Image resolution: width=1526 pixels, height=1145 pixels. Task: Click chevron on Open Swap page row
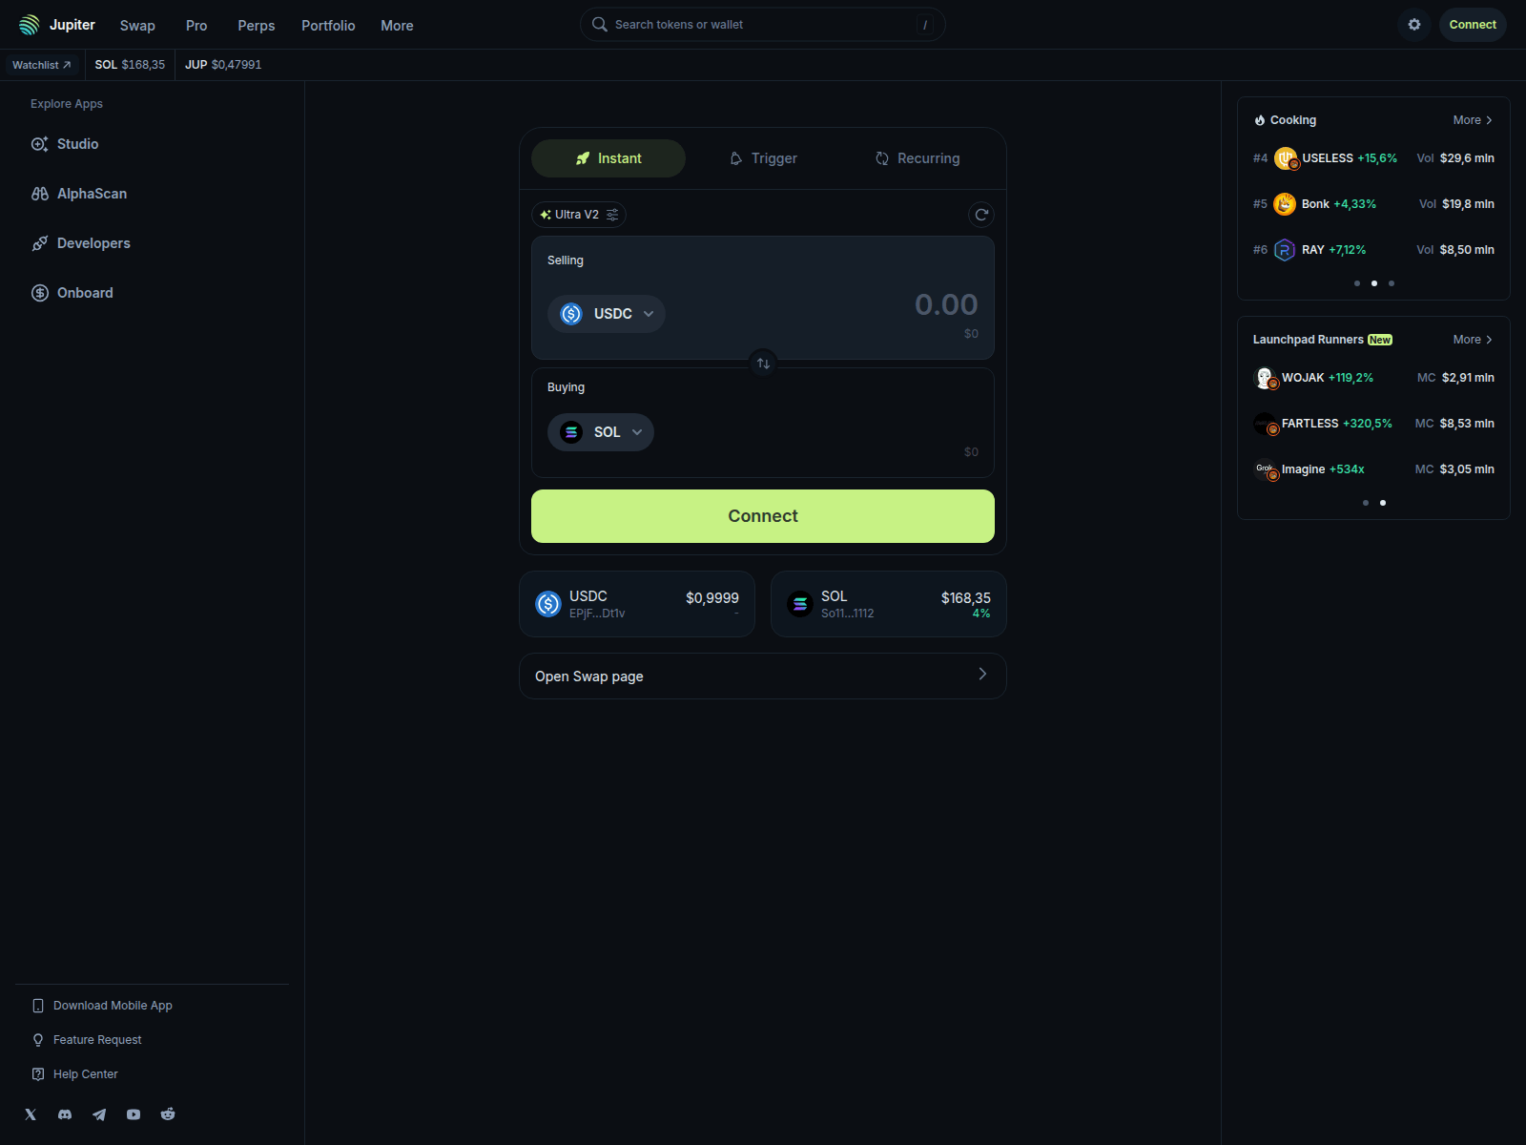pos(982,675)
